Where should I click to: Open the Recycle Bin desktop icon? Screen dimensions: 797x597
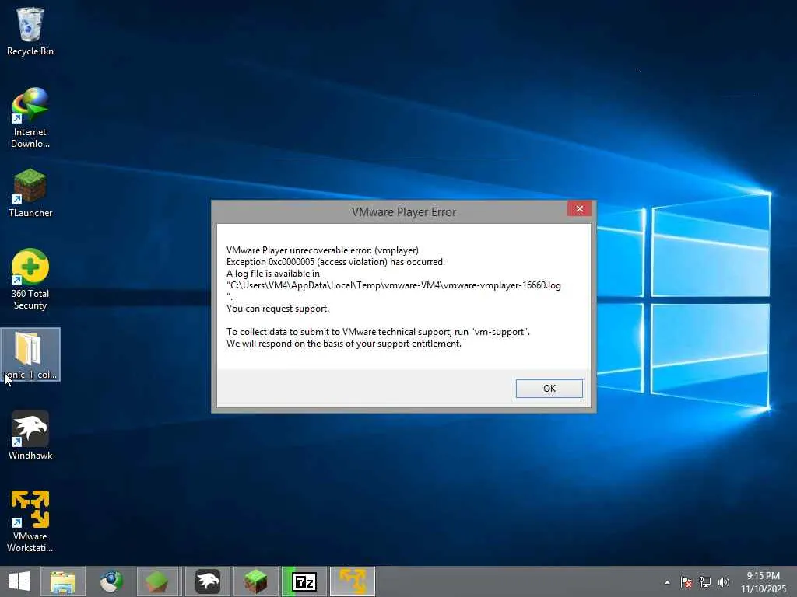click(x=30, y=31)
